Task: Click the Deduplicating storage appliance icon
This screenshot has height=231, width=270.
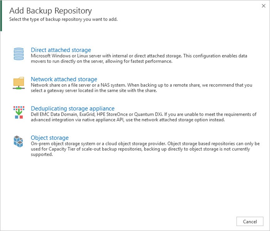Action: 19,112
